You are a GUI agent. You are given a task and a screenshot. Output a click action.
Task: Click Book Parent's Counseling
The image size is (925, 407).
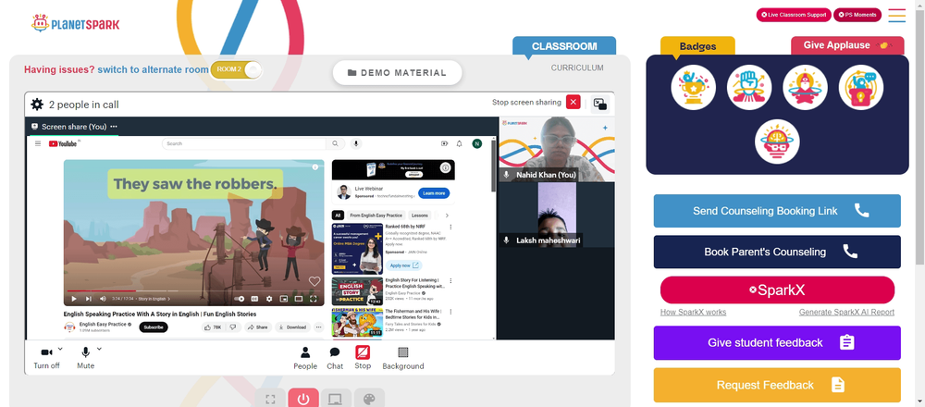[777, 252]
